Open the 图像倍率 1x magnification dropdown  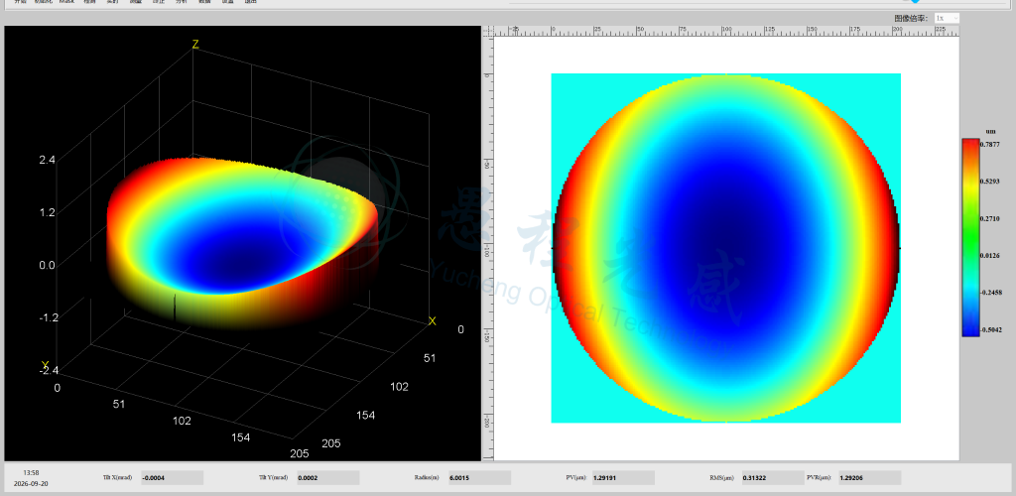coord(946,18)
